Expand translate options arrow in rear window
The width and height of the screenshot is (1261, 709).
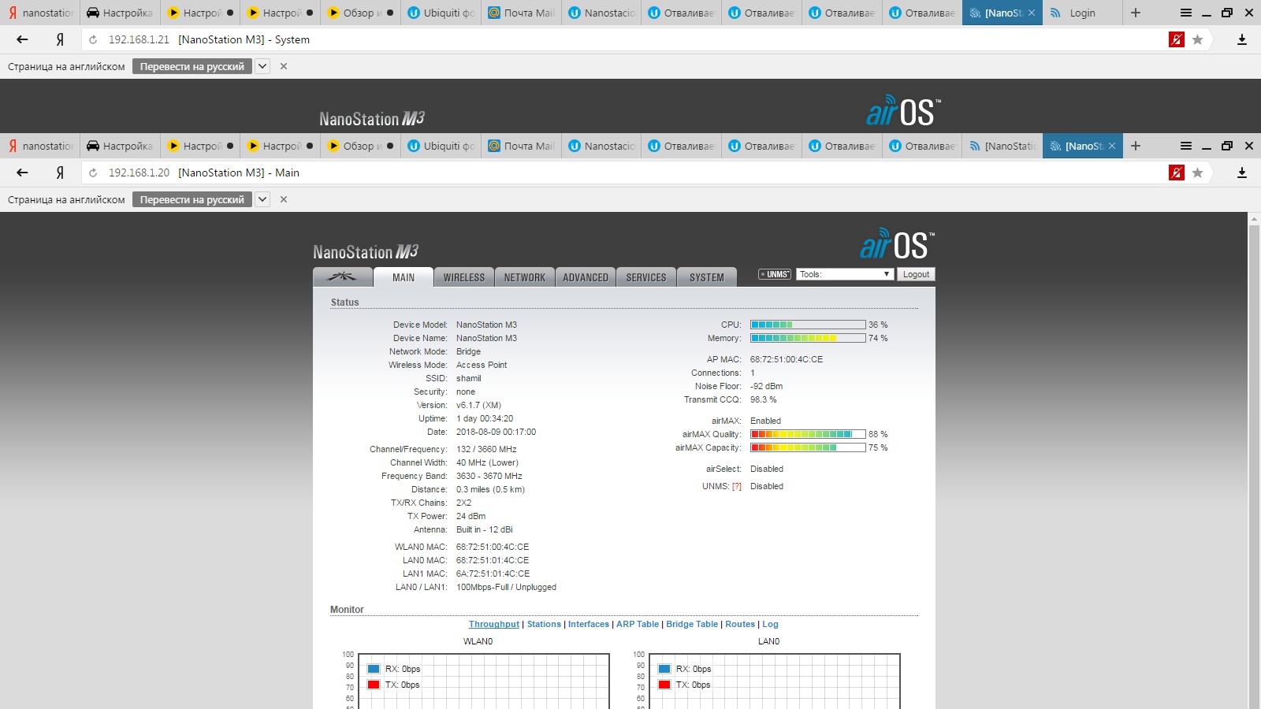(x=262, y=66)
